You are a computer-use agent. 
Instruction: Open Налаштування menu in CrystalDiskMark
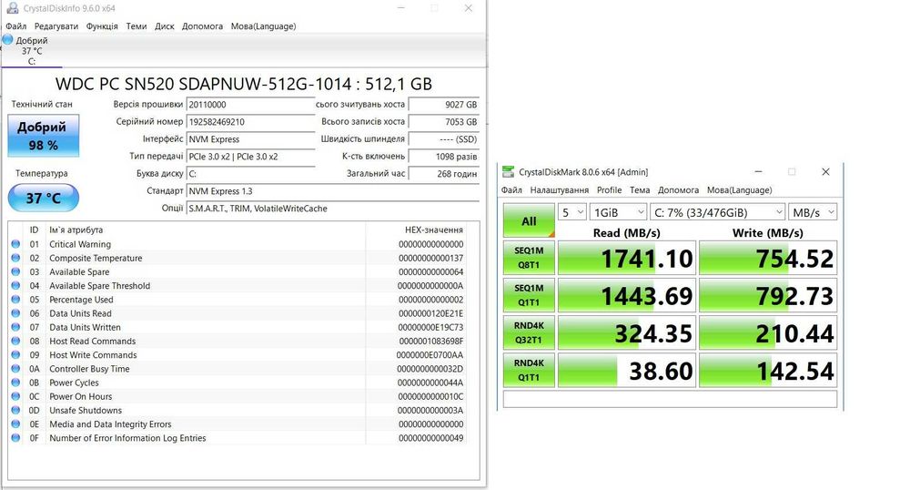click(x=560, y=189)
